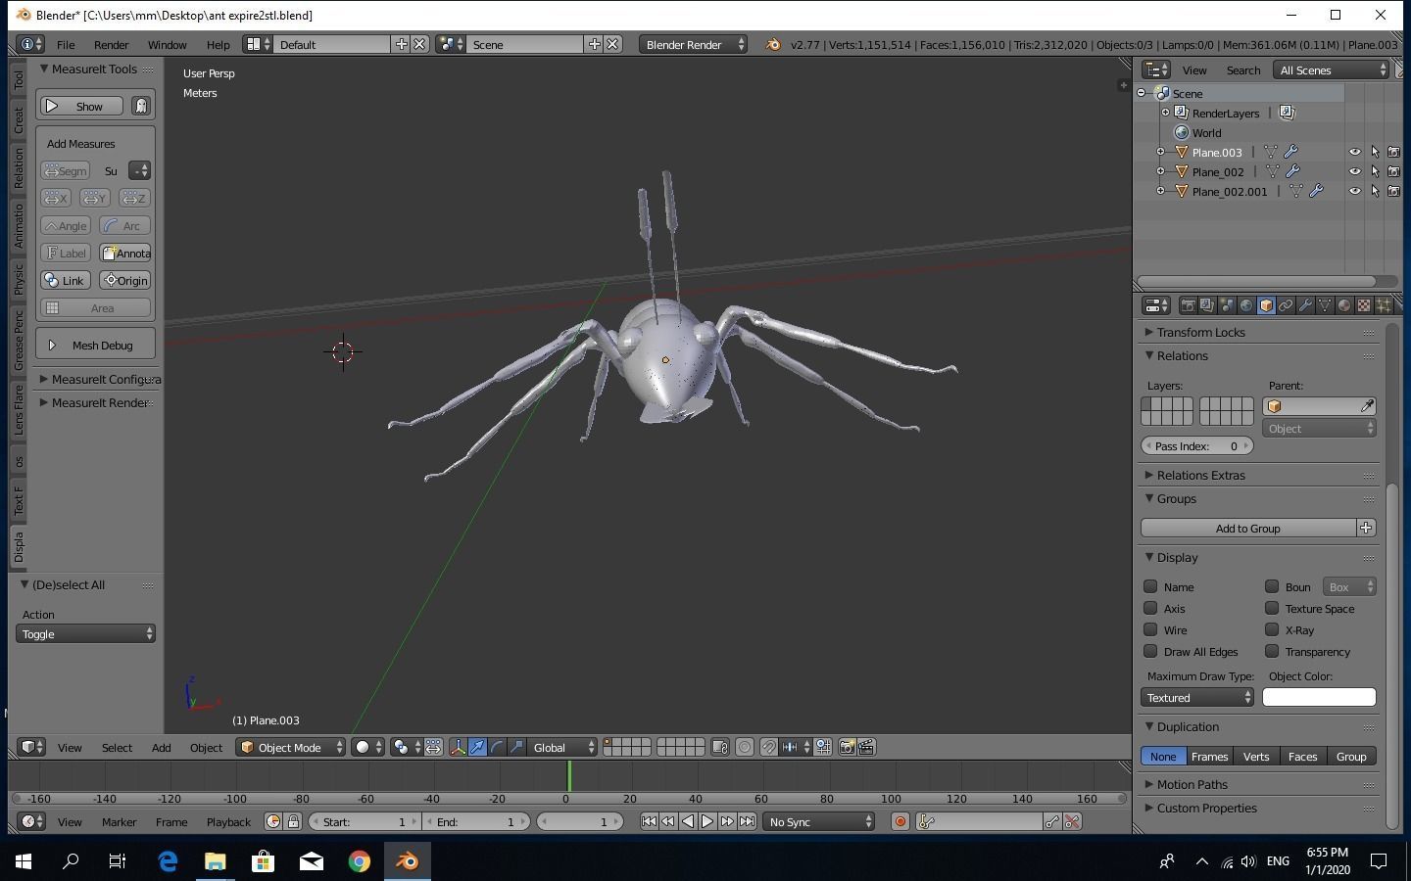
Task: Expand the Custom Properties panel
Action: [1206, 808]
